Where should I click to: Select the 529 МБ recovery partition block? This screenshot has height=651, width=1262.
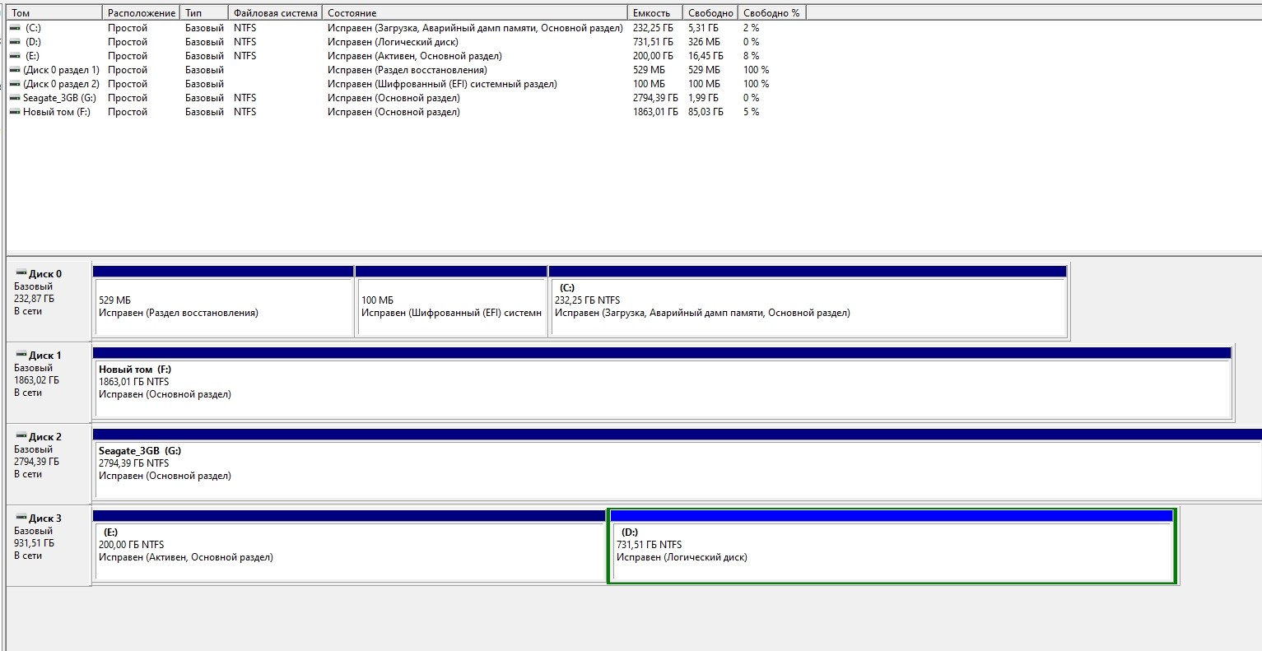222,306
